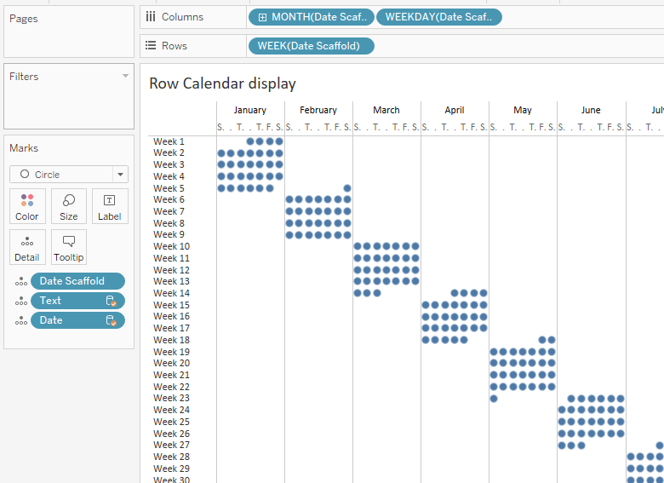Click the Label marks button
Screen dimensions: 664x483
point(109,206)
